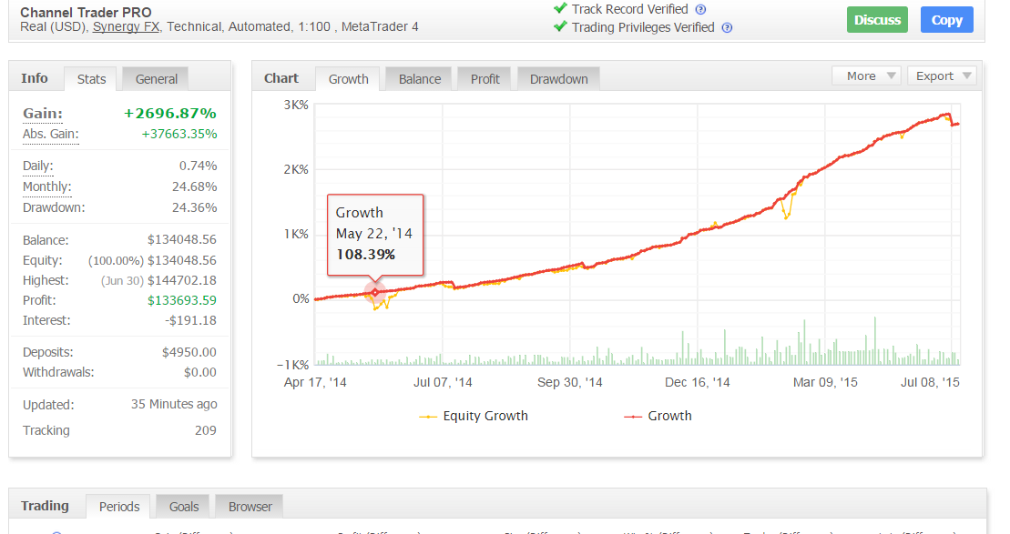Click the Trading Privileges Verified help icon
1010x534 pixels.
pos(728,27)
